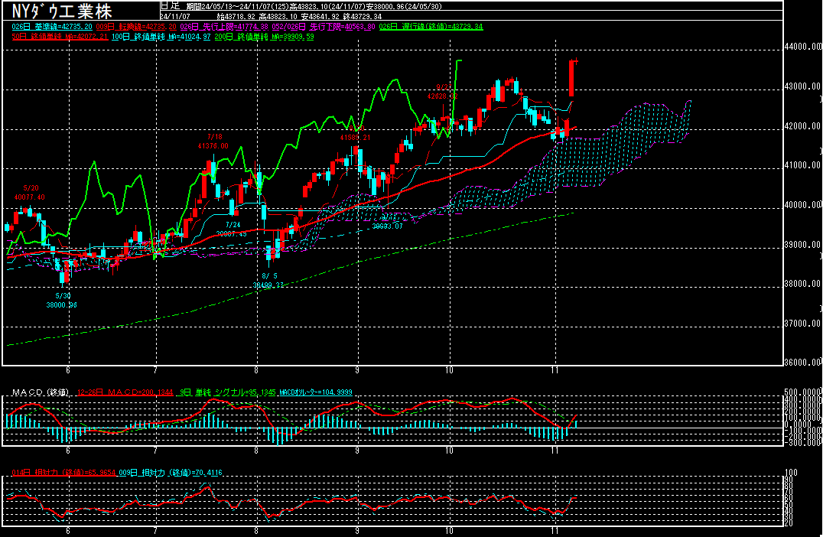Click the 期間24/05/13~24/11/07(125) period text
This screenshot has height=537, width=823.
238,6
